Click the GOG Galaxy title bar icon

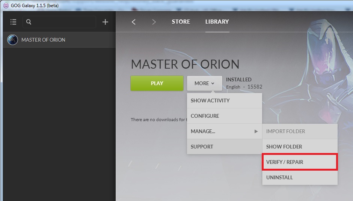click(6, 5)
